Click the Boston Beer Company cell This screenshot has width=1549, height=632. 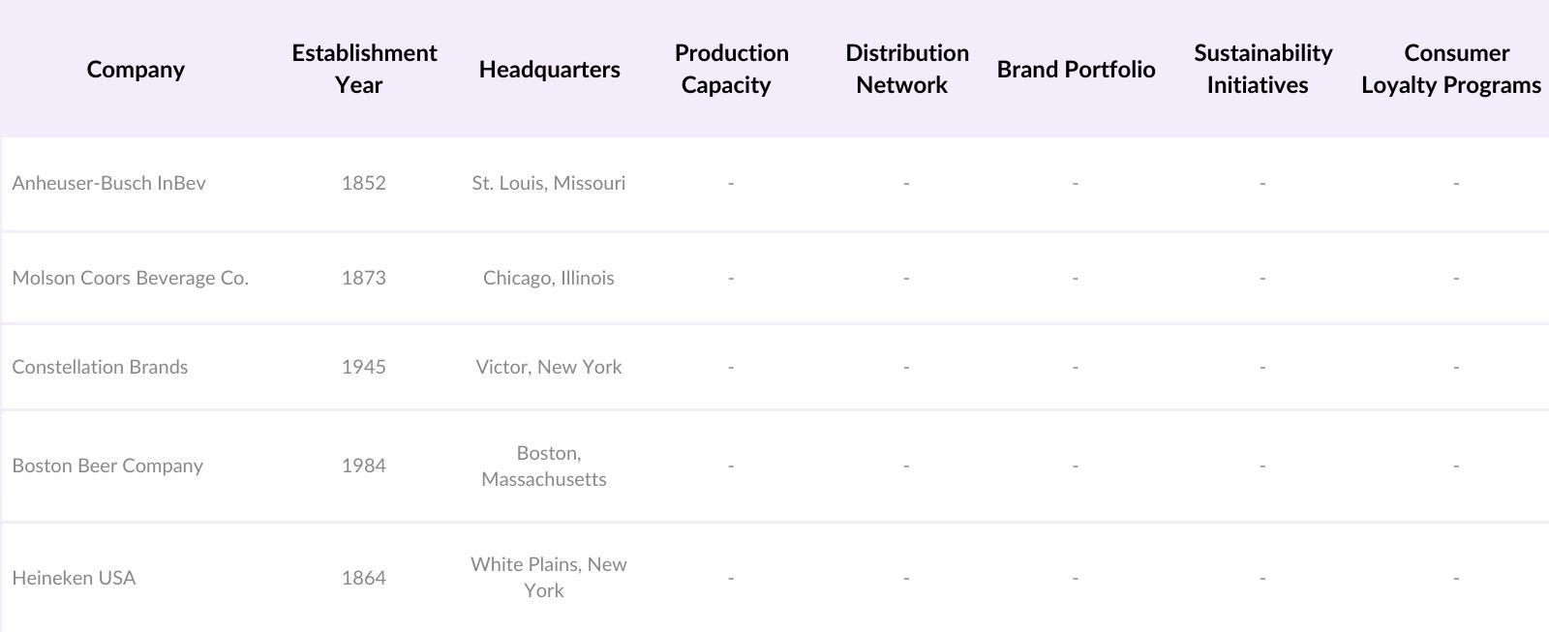107,466
